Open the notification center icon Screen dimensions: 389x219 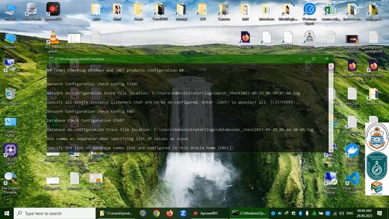[379, 214]
